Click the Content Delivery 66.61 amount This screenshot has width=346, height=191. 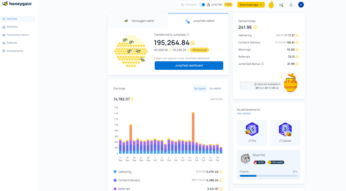291,42
